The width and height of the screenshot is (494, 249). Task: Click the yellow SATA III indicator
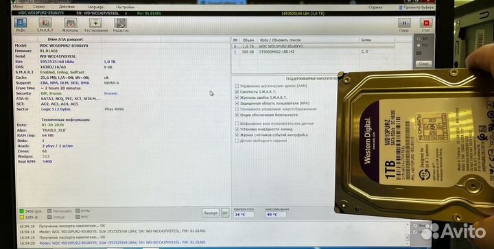[22, 217]
